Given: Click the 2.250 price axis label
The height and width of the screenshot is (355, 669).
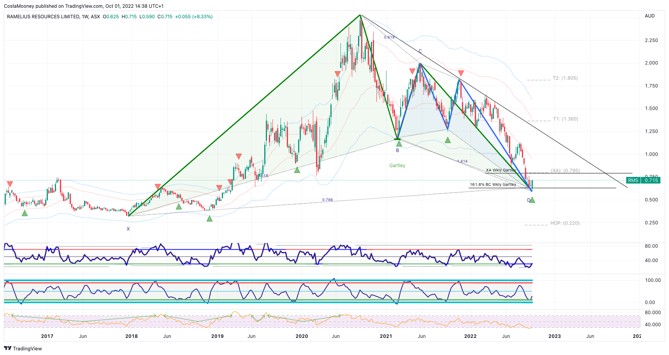Looking at the screenshot, I should tap(651, 40).
